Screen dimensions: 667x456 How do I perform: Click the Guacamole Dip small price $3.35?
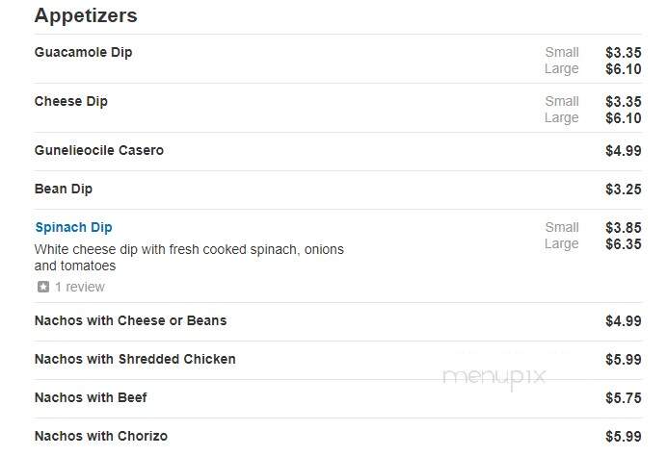click(624, 53)
